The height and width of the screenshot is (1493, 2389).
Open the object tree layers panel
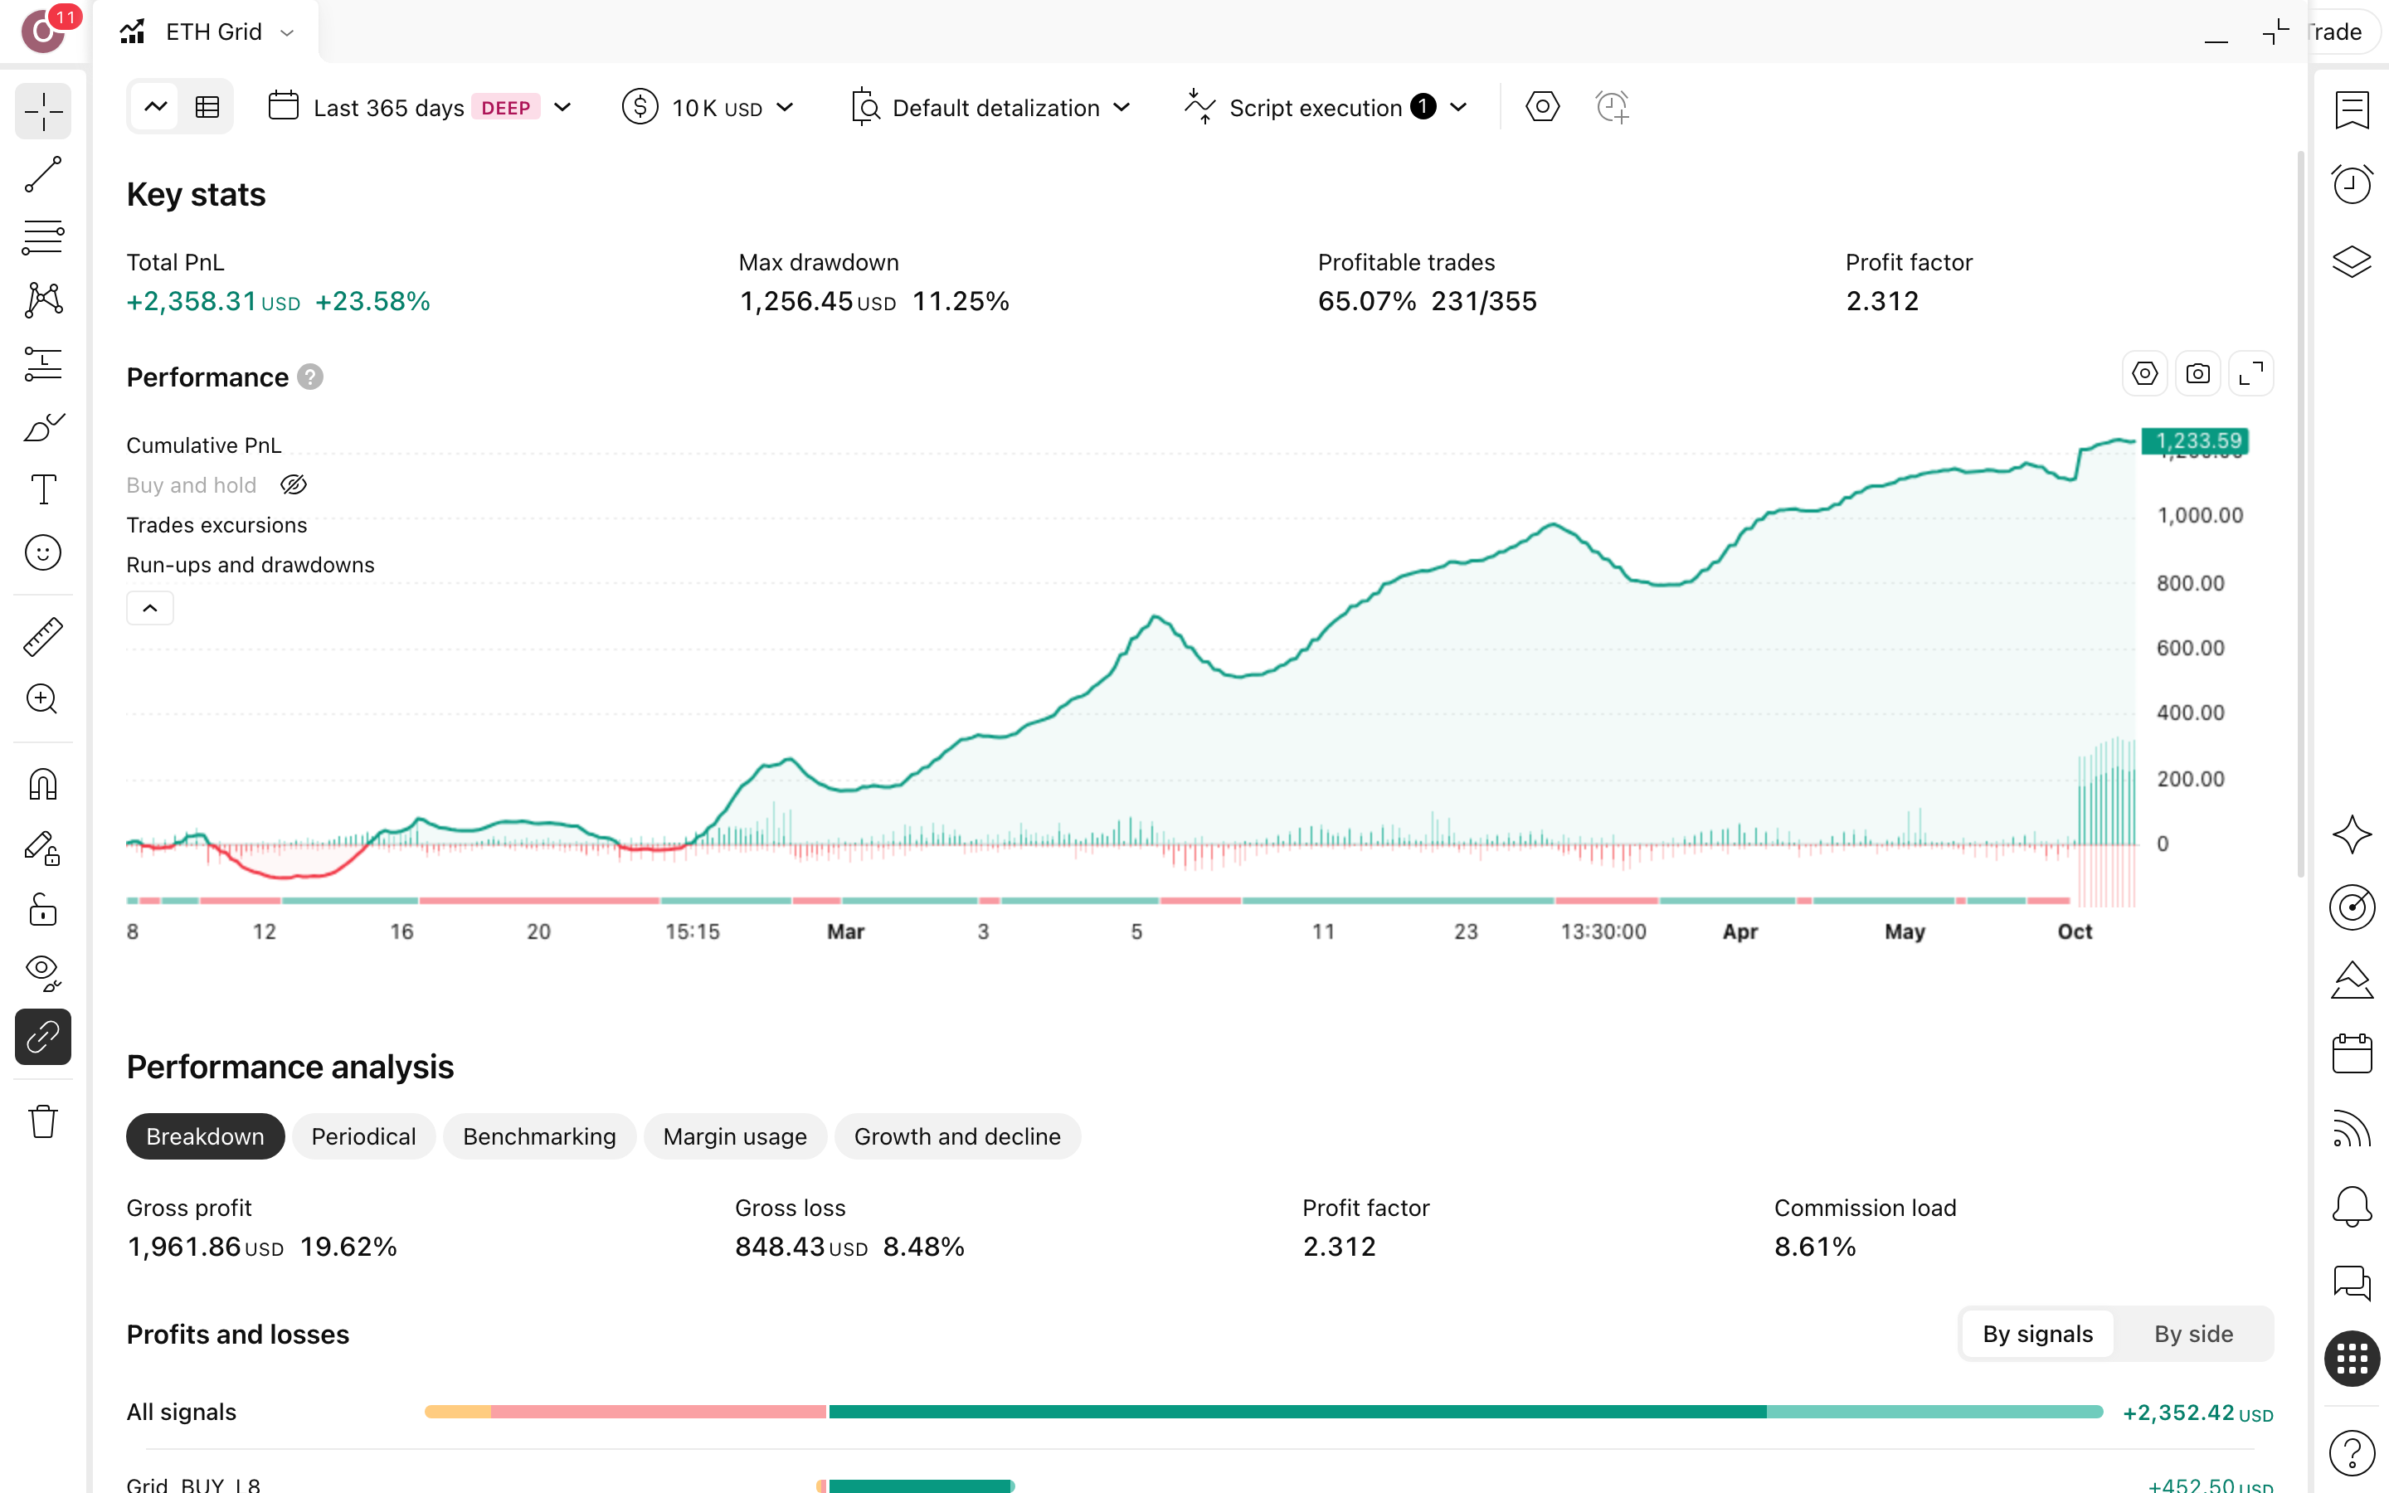[x=2352, y=261]
